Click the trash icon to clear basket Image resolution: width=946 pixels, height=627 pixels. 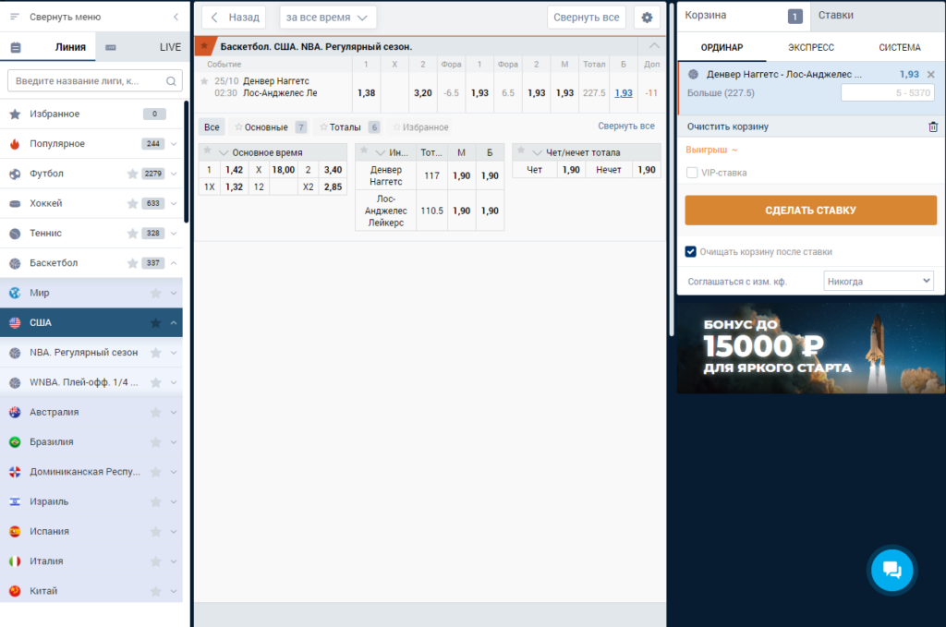933,127
